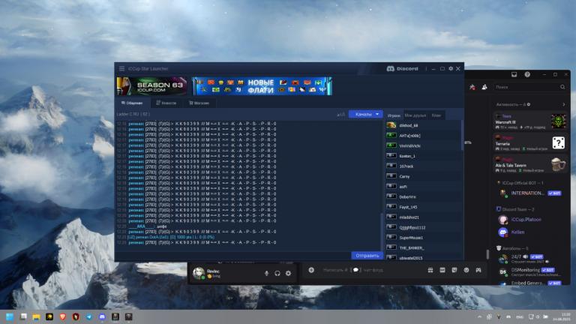The image size is (576, 324).
Task: Open Discord user settings gear
Action: pos(288,273)
